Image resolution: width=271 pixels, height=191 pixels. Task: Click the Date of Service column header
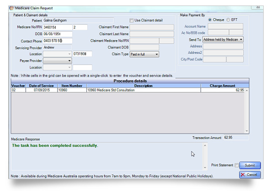click(42, 86)
